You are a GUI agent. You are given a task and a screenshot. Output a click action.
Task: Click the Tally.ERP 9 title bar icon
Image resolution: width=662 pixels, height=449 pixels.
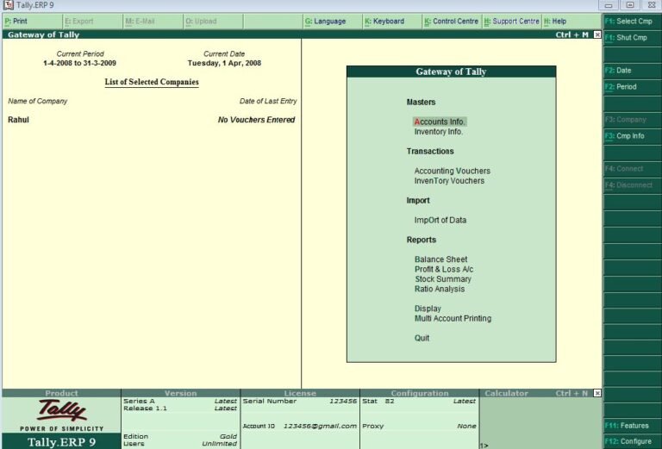click(x=8, y=5)
